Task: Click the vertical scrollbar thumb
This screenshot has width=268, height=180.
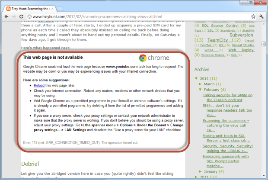Action: click(263, 44)
